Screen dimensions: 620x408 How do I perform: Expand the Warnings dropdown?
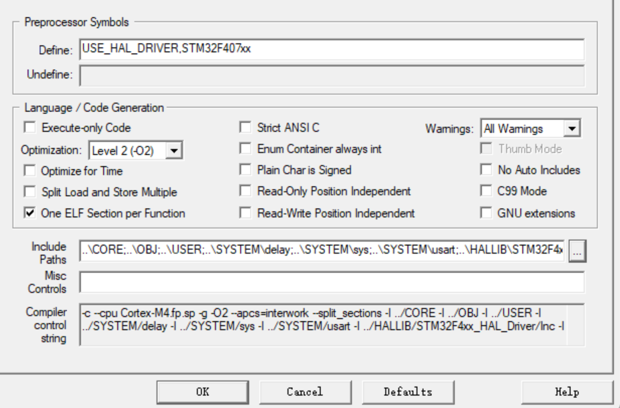tap(572, 128)
